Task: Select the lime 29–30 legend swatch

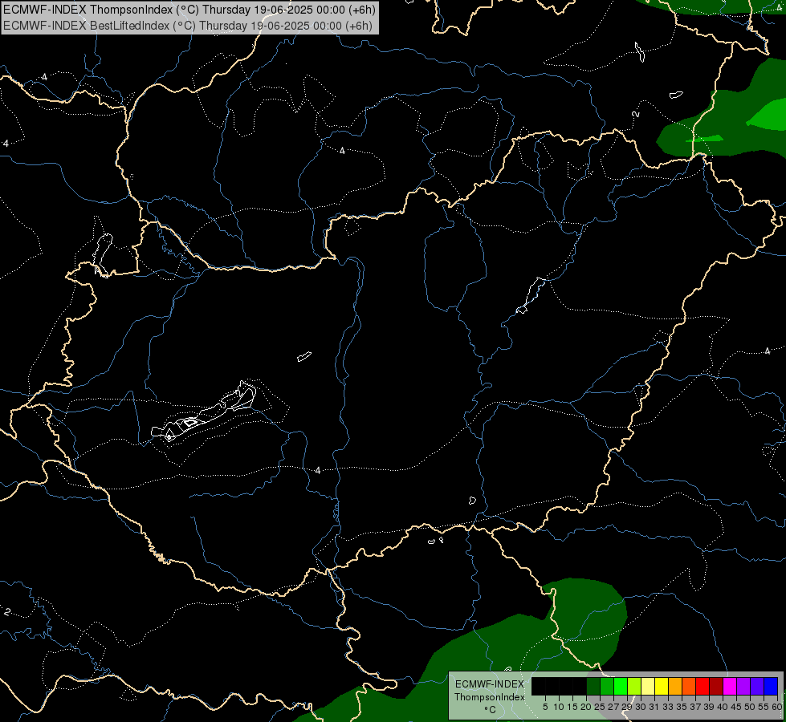Action: coord(634,686)
